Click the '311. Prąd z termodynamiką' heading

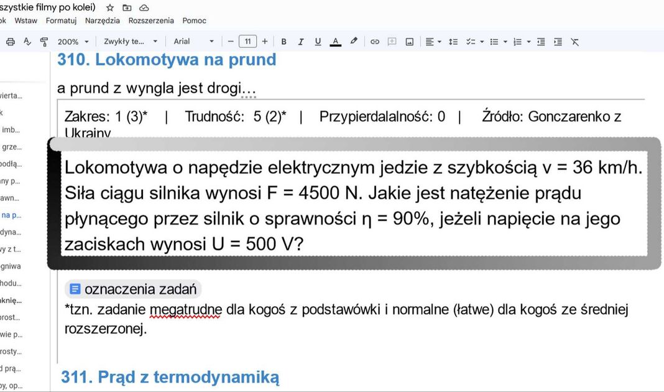[x=170, y=376]
